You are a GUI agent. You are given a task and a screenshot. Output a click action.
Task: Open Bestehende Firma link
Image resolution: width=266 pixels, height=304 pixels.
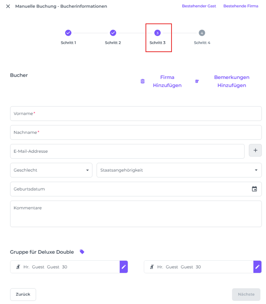click(x=241, y=6)
